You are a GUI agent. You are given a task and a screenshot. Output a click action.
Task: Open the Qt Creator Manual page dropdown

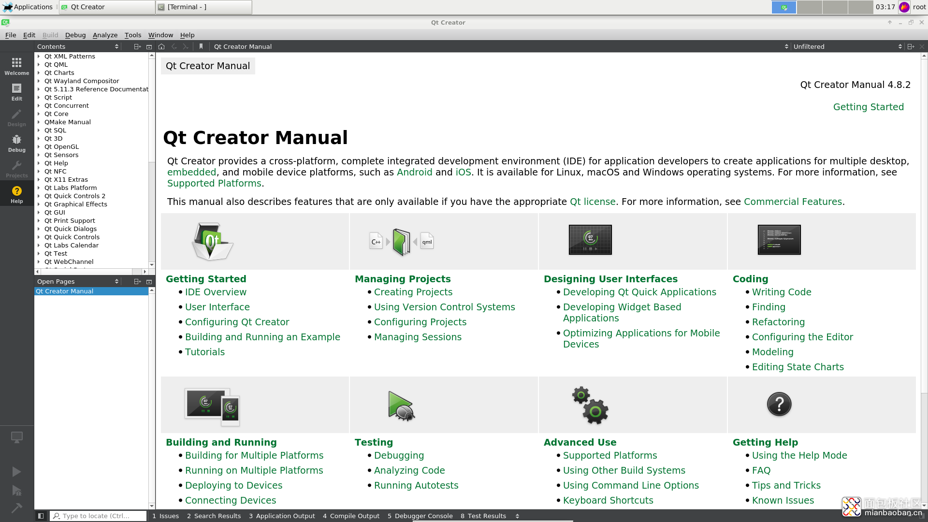click(500, 46)
